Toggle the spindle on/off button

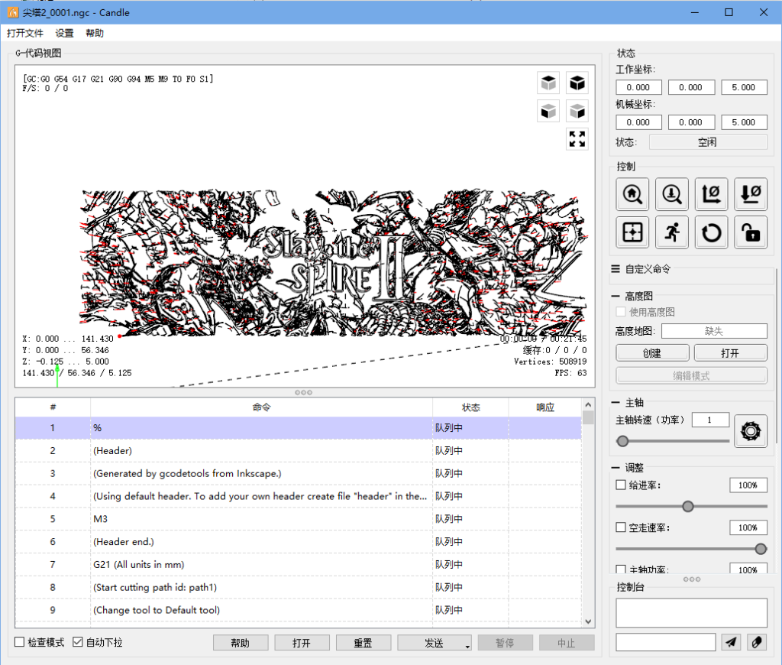751,431
